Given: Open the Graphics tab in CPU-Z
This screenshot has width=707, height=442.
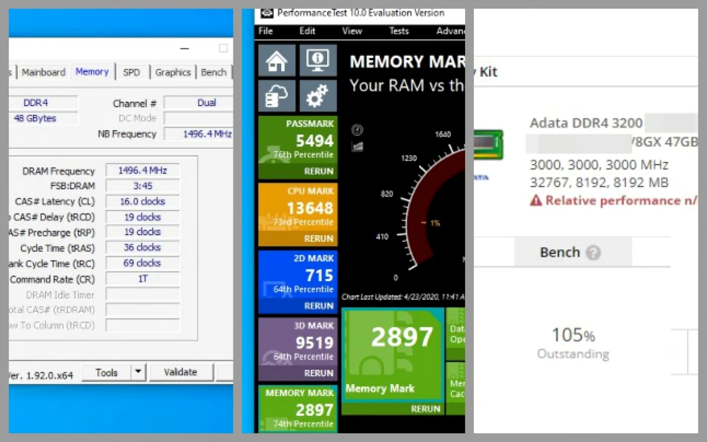Looking at the screenshot, I should pyautogui.click(x=173, y=72).
